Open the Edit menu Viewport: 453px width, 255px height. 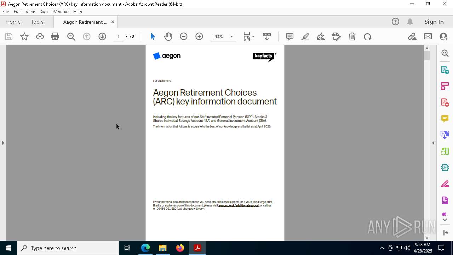coord(17,11)
